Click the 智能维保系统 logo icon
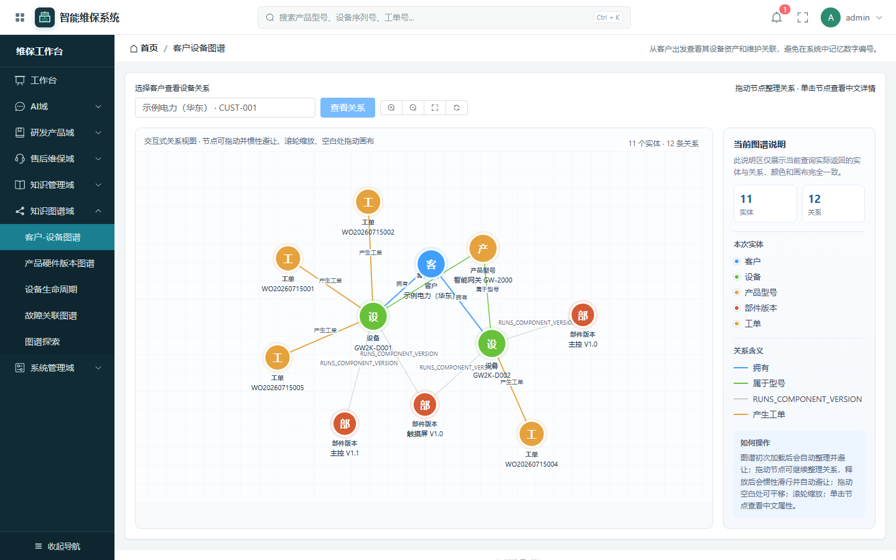 pyautogui.click(x=45, y=17)
